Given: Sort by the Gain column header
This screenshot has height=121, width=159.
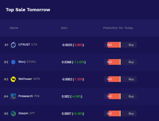Looking at the screenshot, I should pyautogui.click(x=64, y=28).
